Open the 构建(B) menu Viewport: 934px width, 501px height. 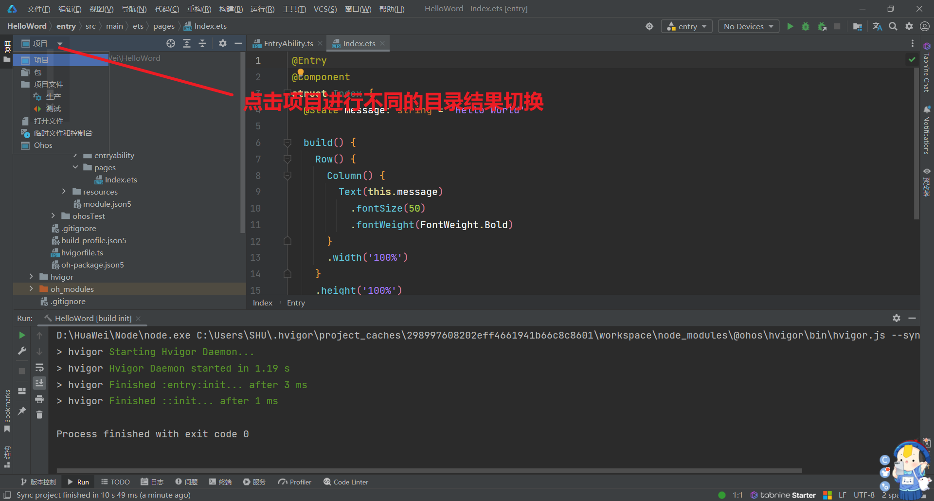pyautogui.click(x=231, y=9)
